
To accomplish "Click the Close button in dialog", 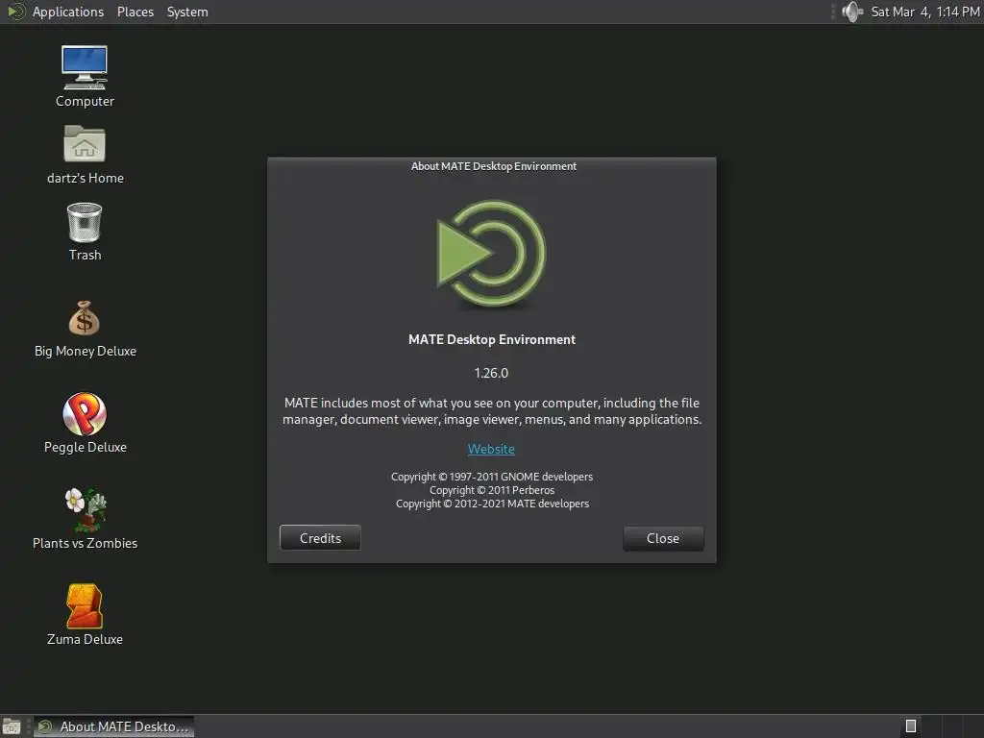I will point(663,538).
